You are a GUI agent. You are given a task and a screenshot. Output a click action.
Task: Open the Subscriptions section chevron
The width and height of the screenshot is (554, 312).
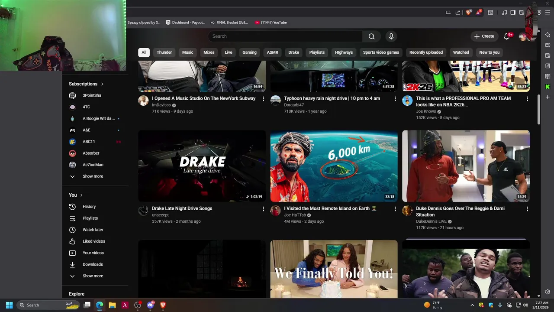point(102,84)
